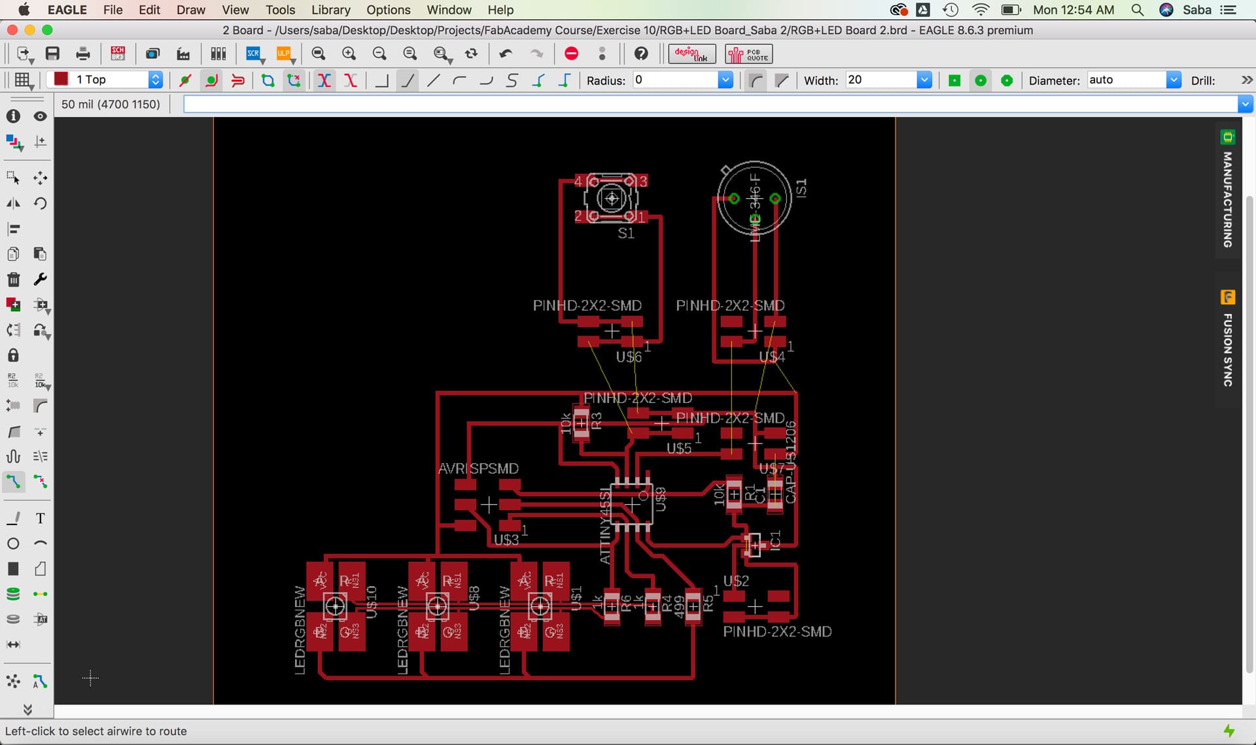This screenshot has height=745, width=1256.
Task: Click the Save board icon
Action: pyautogui.click(x=52, y=54)
